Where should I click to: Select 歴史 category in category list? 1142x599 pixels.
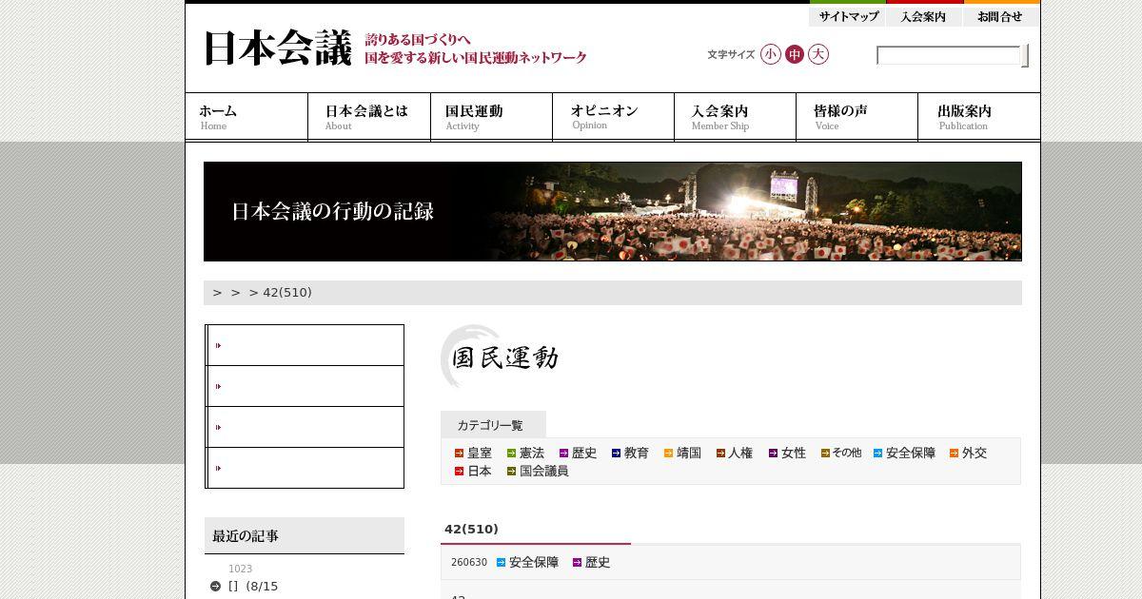click(578, 454)
